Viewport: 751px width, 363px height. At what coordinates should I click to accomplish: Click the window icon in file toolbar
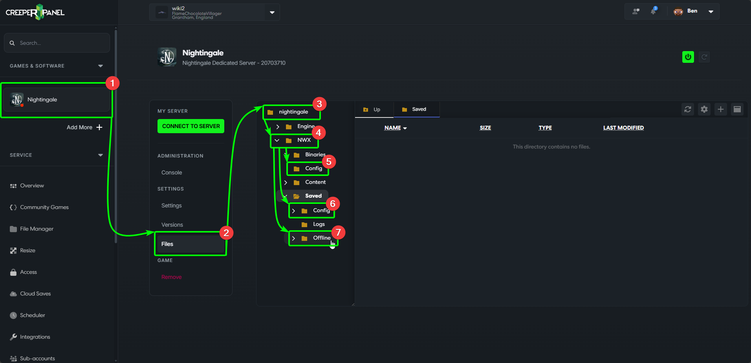click(x=737, y=109)
